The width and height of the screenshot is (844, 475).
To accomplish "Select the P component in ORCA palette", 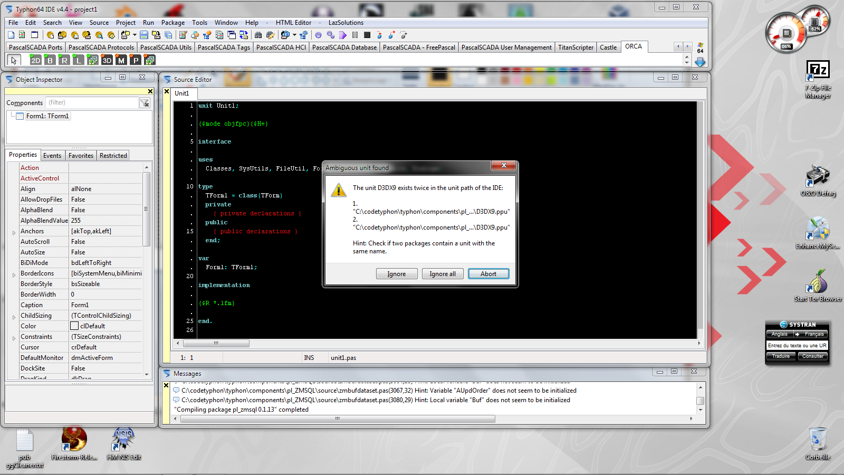I will (135, 60).
